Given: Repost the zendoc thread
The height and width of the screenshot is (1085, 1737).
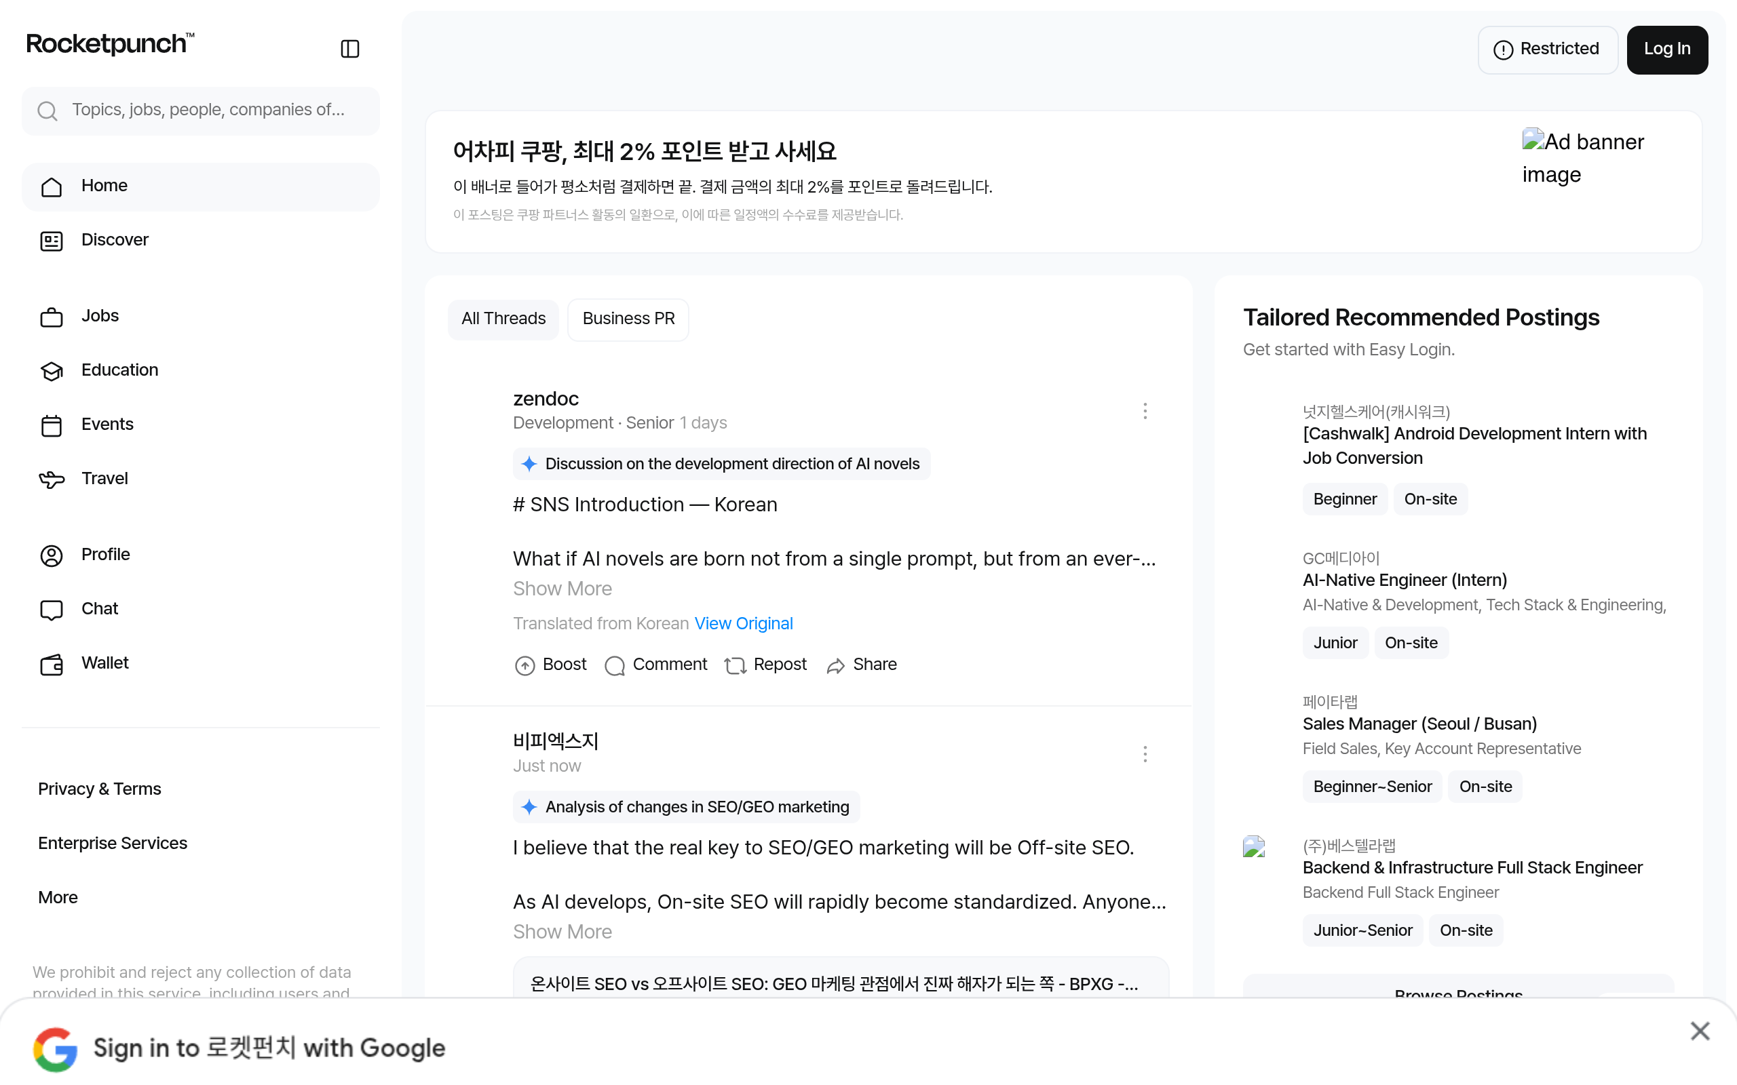Looking at the screenshot, I should (765, 665).
